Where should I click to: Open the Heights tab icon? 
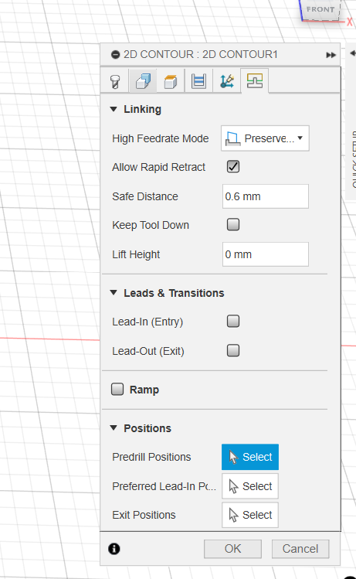[171, 81]
